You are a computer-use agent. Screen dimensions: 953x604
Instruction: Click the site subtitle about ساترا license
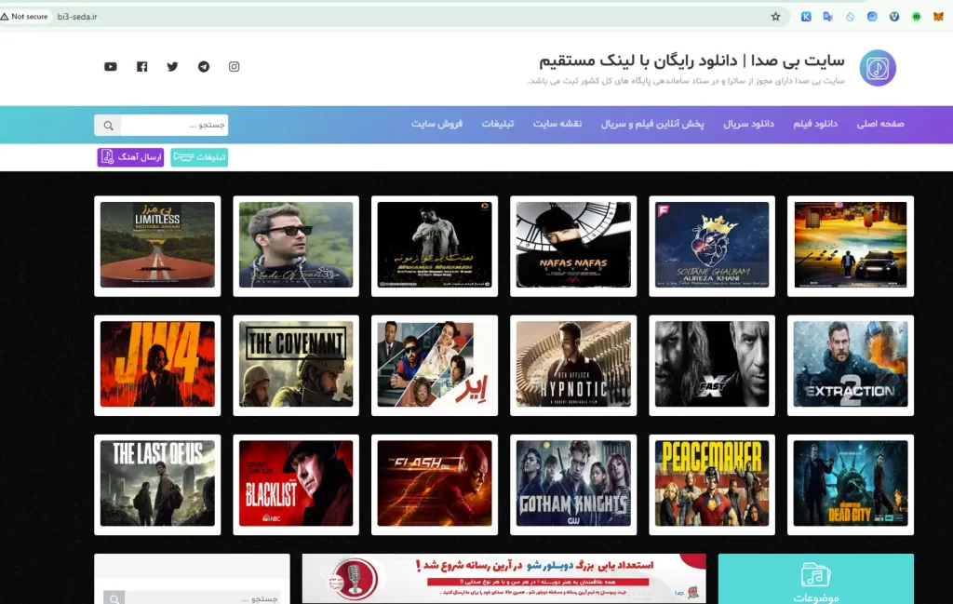686,81
